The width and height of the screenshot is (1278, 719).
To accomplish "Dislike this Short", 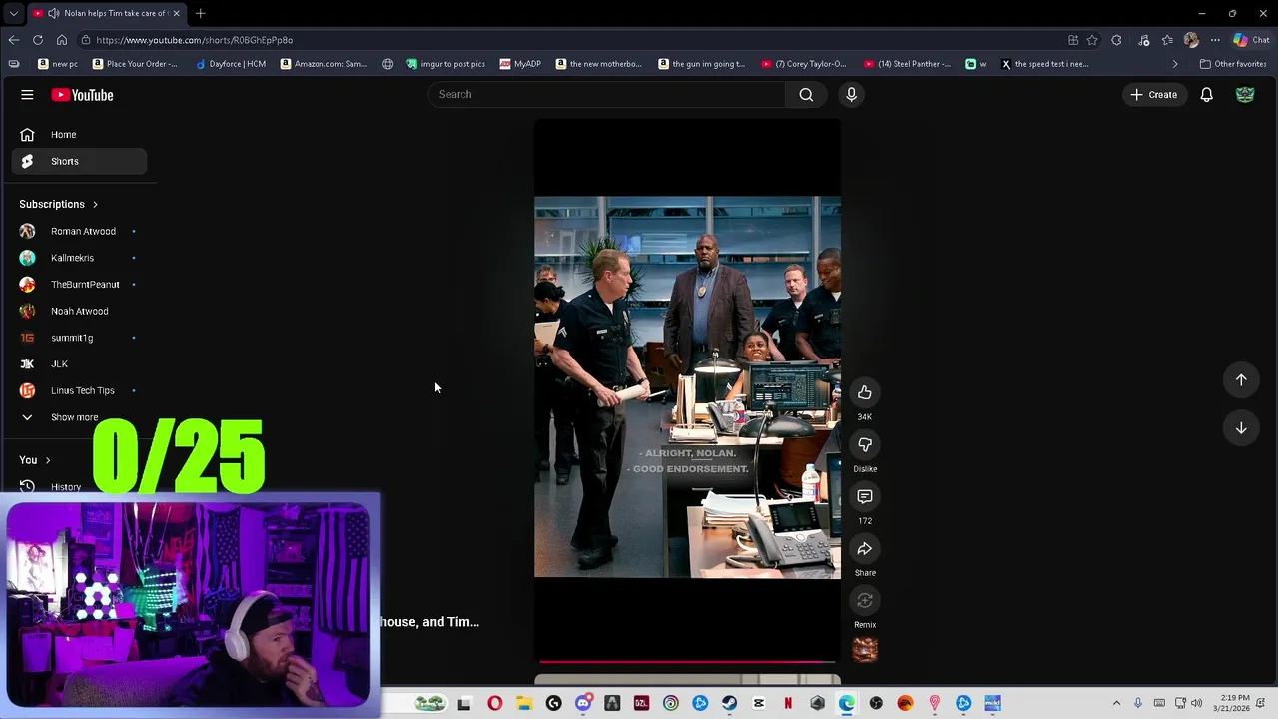I will click(865, 444).
